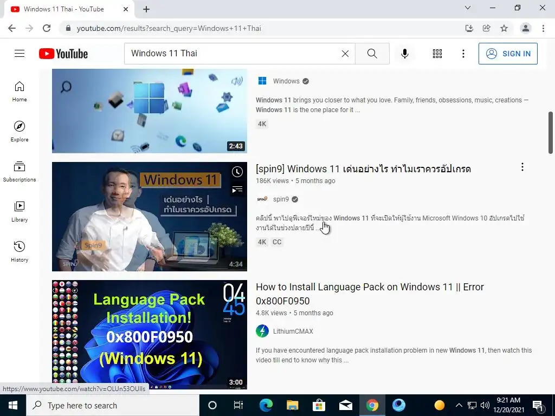This screenshot has width=555, height=416.
Task: Click the Windows channel name
Action: (x=286, y=81)
